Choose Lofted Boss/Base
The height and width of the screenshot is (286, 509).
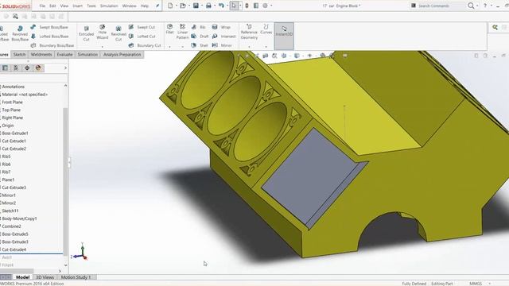click(x=49, y=37)
